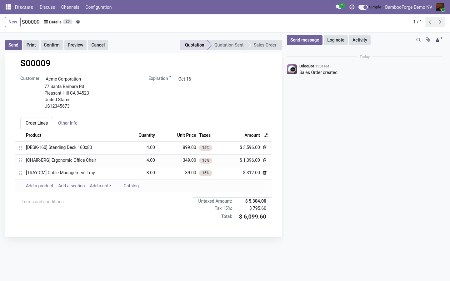Click the Log note button
Viewport: 450px width, 281px height.
[336, 40]
